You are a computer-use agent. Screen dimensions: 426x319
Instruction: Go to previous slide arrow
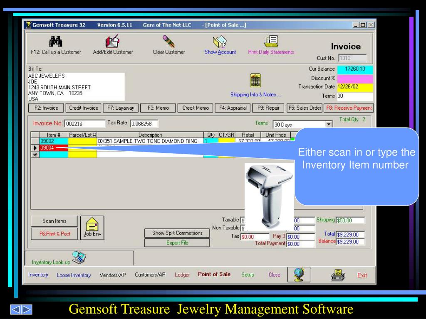(16, 309)
